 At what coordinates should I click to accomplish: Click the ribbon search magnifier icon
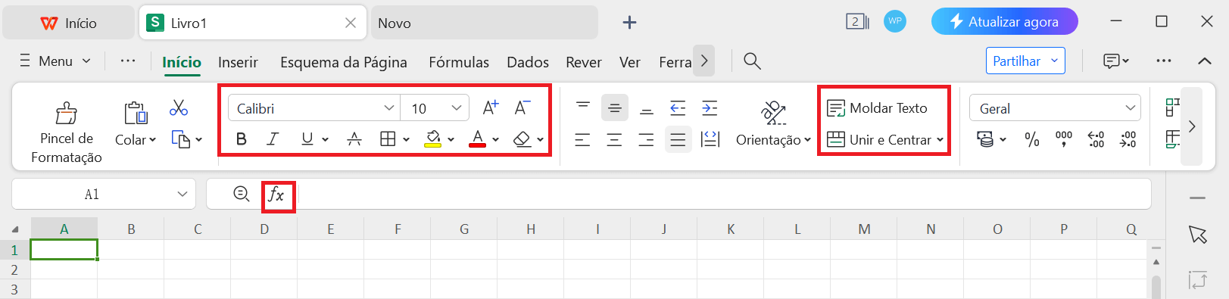(x=752, y=61)
